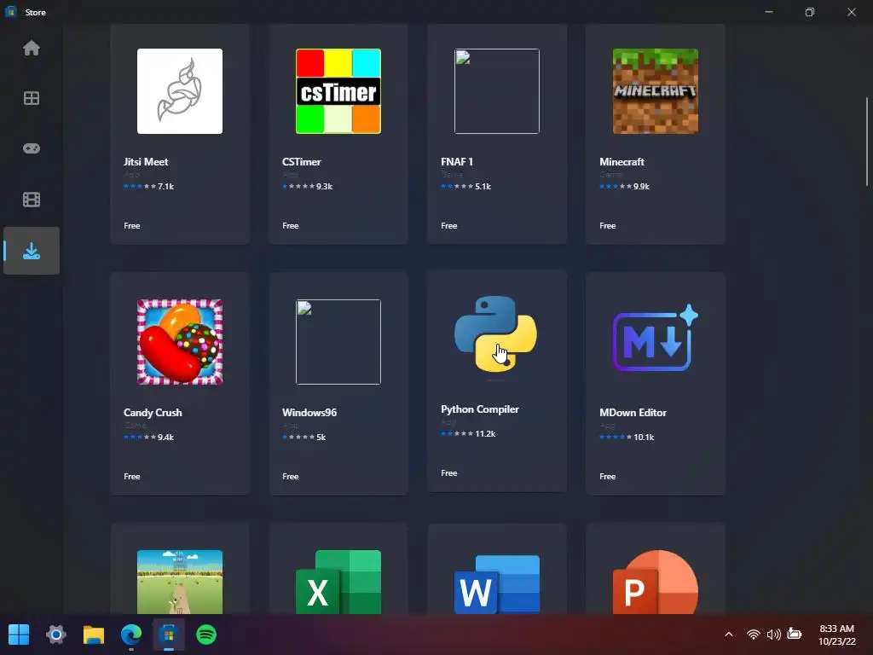The width and height of the screenshot is (873, 655).
Task: Open Spotify from the taskbar
Action: pyautogui.click(x=206, y=635)
